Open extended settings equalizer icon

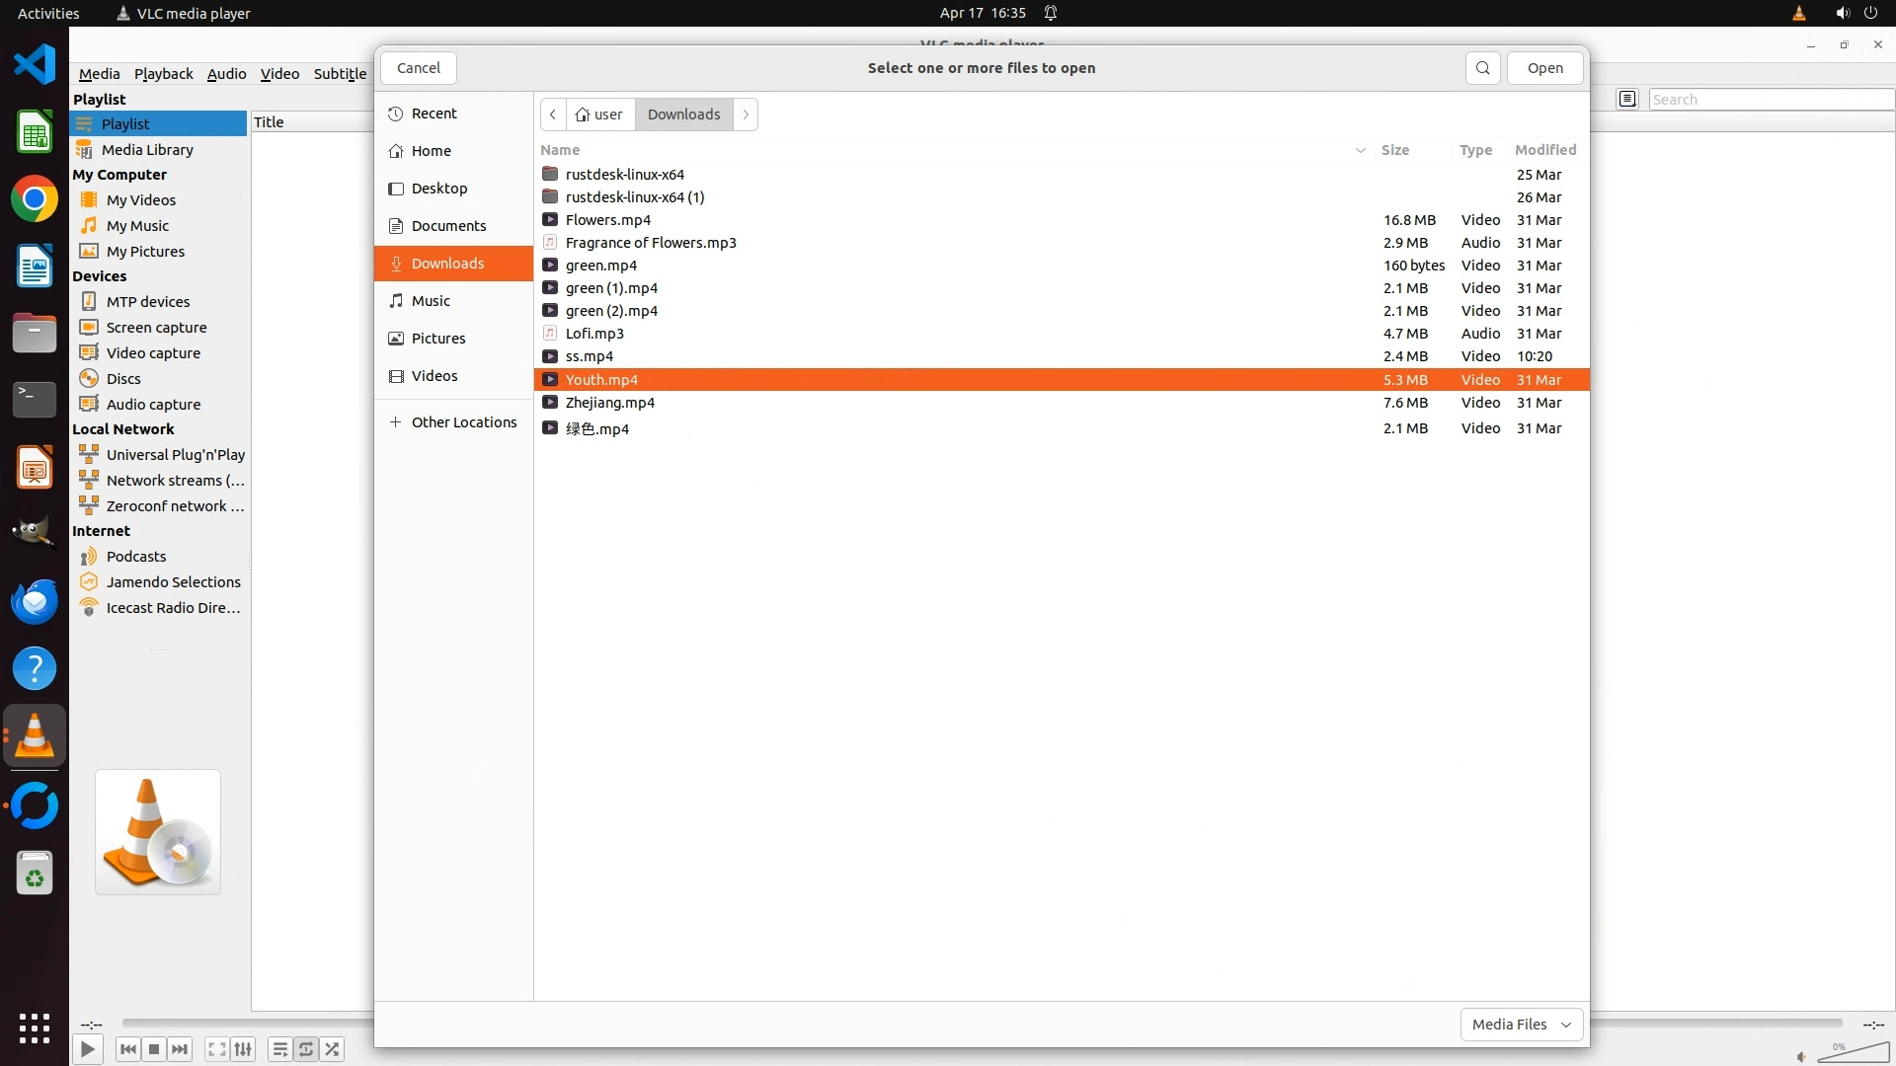(243, 1049)
